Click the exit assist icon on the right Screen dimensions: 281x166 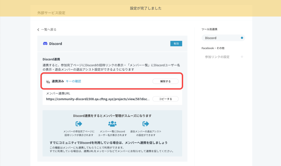[146, 124]
